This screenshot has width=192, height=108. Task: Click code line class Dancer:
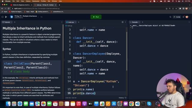click(83, 38)
